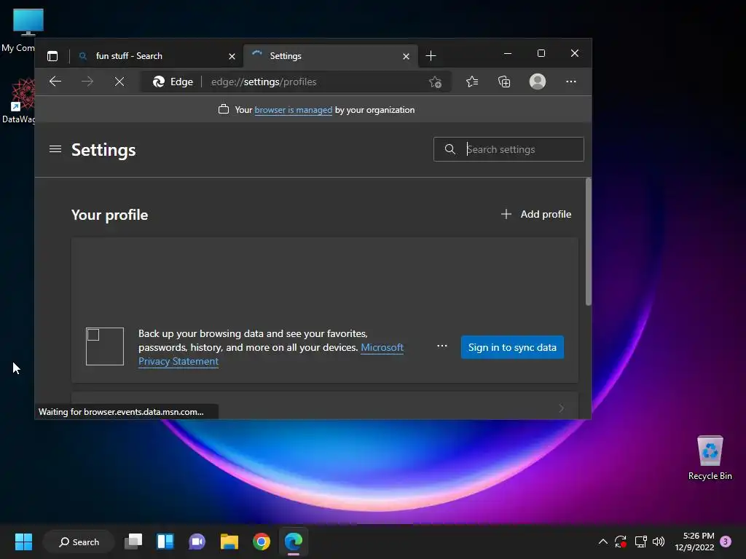Select the Recycle Bin desktop icon
This screenshot has height=559, width=746.
[710, 459]
